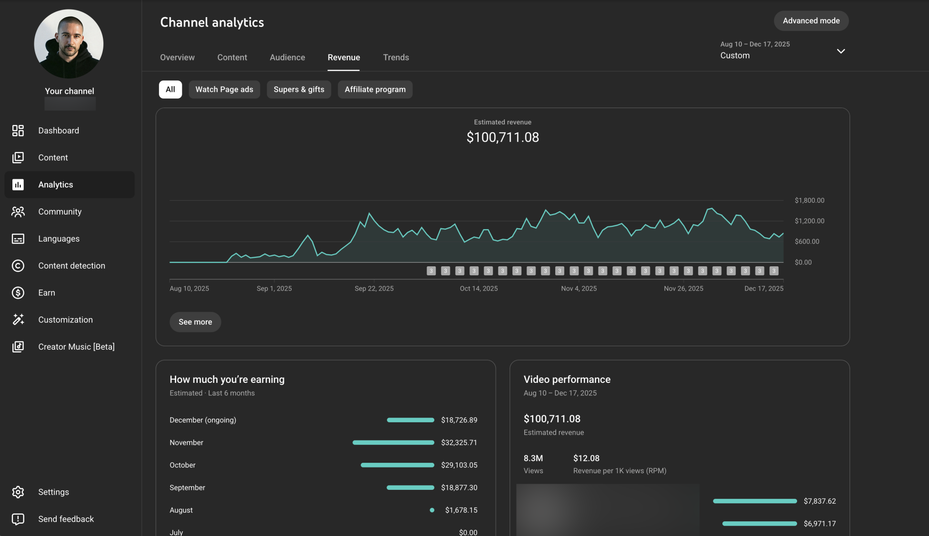Click the Settings gear icon
This screenshot has height=536, width=929.
click(18, 492)
